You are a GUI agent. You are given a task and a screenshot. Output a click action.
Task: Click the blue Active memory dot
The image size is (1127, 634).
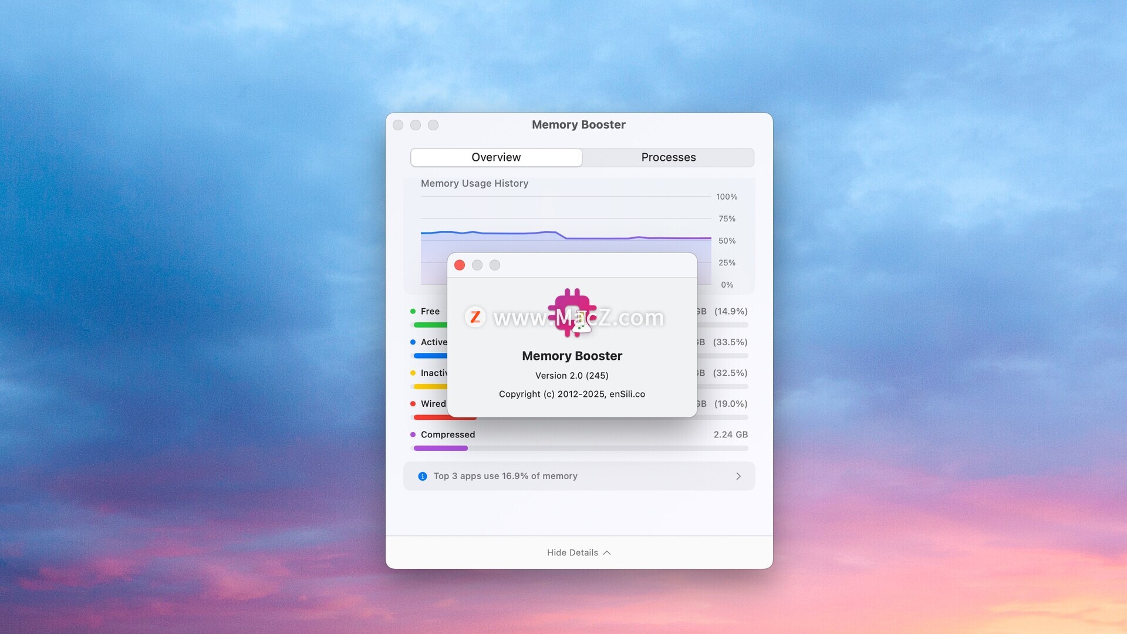coord(413,342)
